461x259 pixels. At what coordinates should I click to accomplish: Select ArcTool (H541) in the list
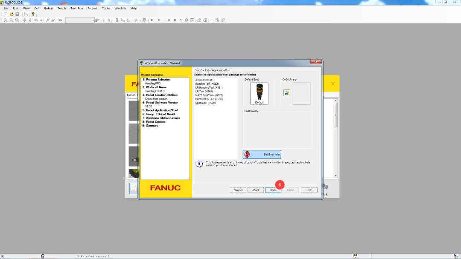(x=204, y=80)
